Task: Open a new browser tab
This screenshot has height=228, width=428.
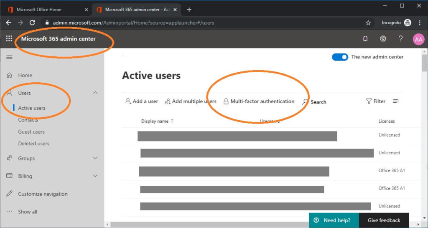Action: (189, 10)
